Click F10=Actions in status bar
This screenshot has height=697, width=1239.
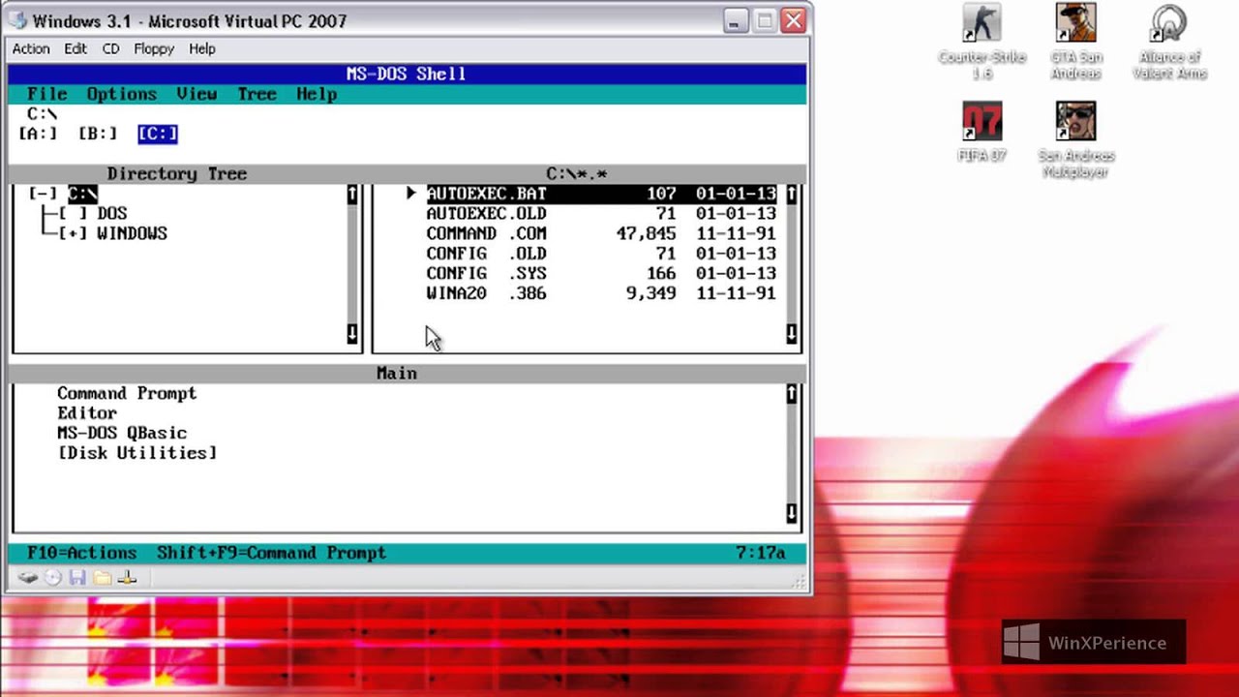tap(82, 553)
